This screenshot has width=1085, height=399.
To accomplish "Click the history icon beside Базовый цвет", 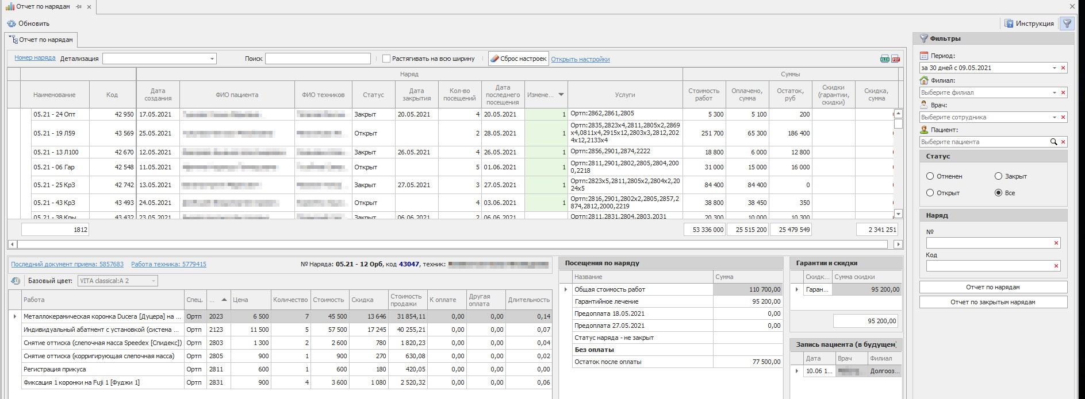I will tap(16, 281).
